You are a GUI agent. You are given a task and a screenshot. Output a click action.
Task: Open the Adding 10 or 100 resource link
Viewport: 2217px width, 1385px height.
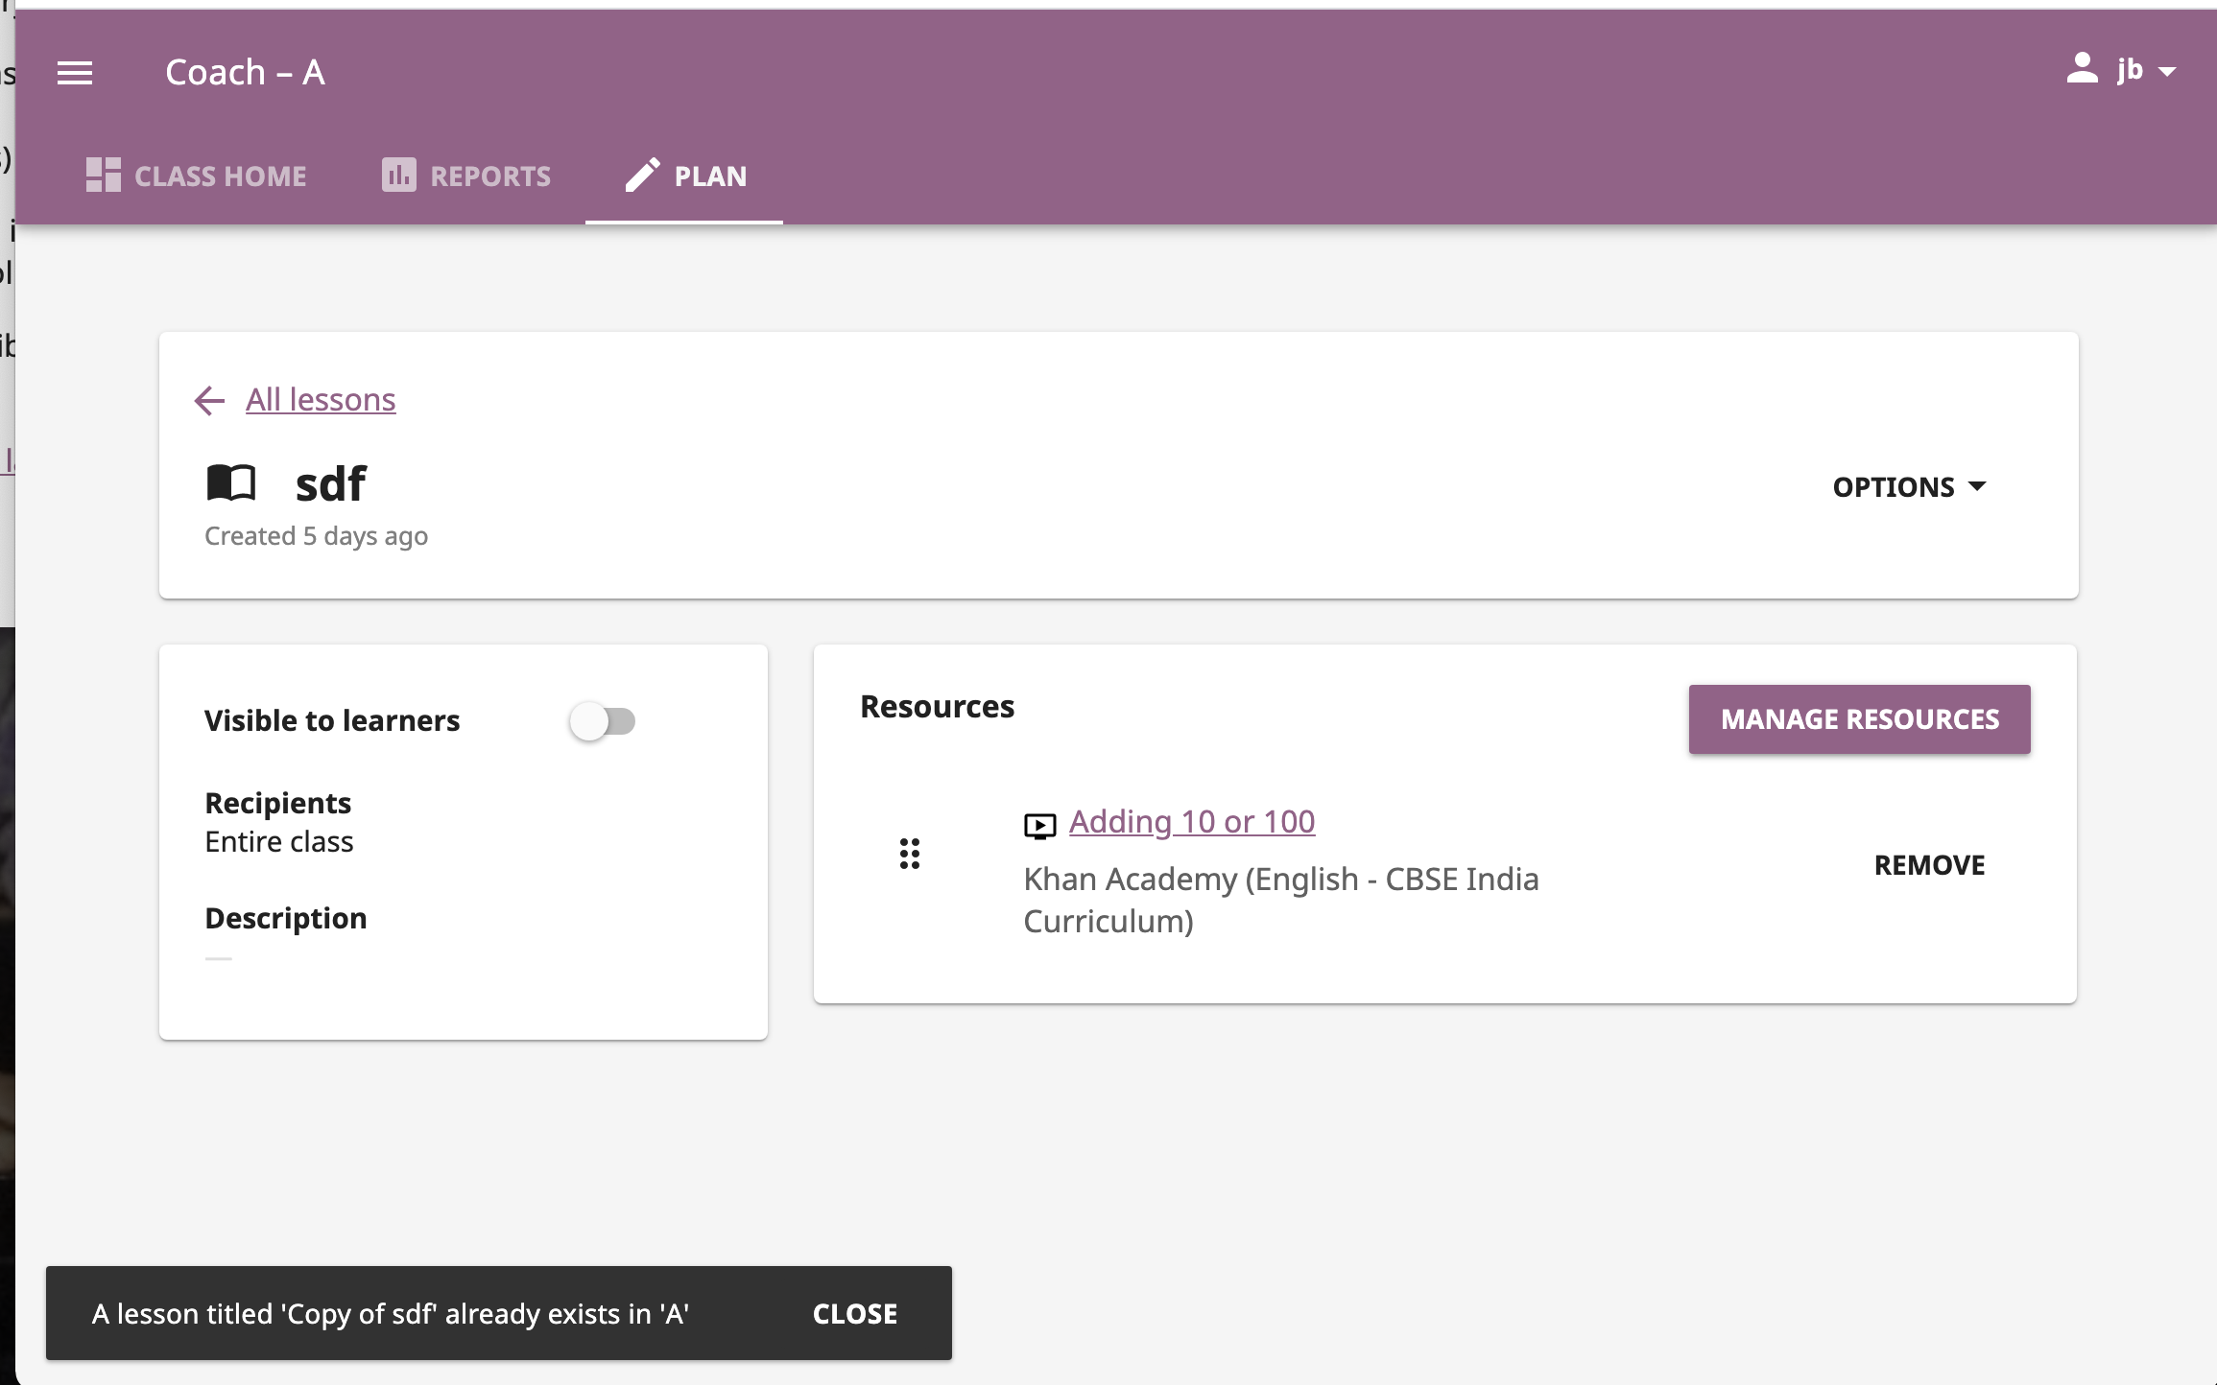(1192, 822)
